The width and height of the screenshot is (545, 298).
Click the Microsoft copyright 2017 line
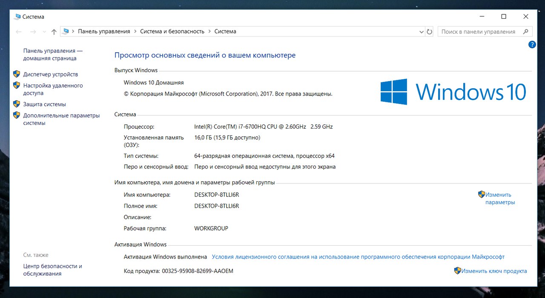tap(228, 94)
